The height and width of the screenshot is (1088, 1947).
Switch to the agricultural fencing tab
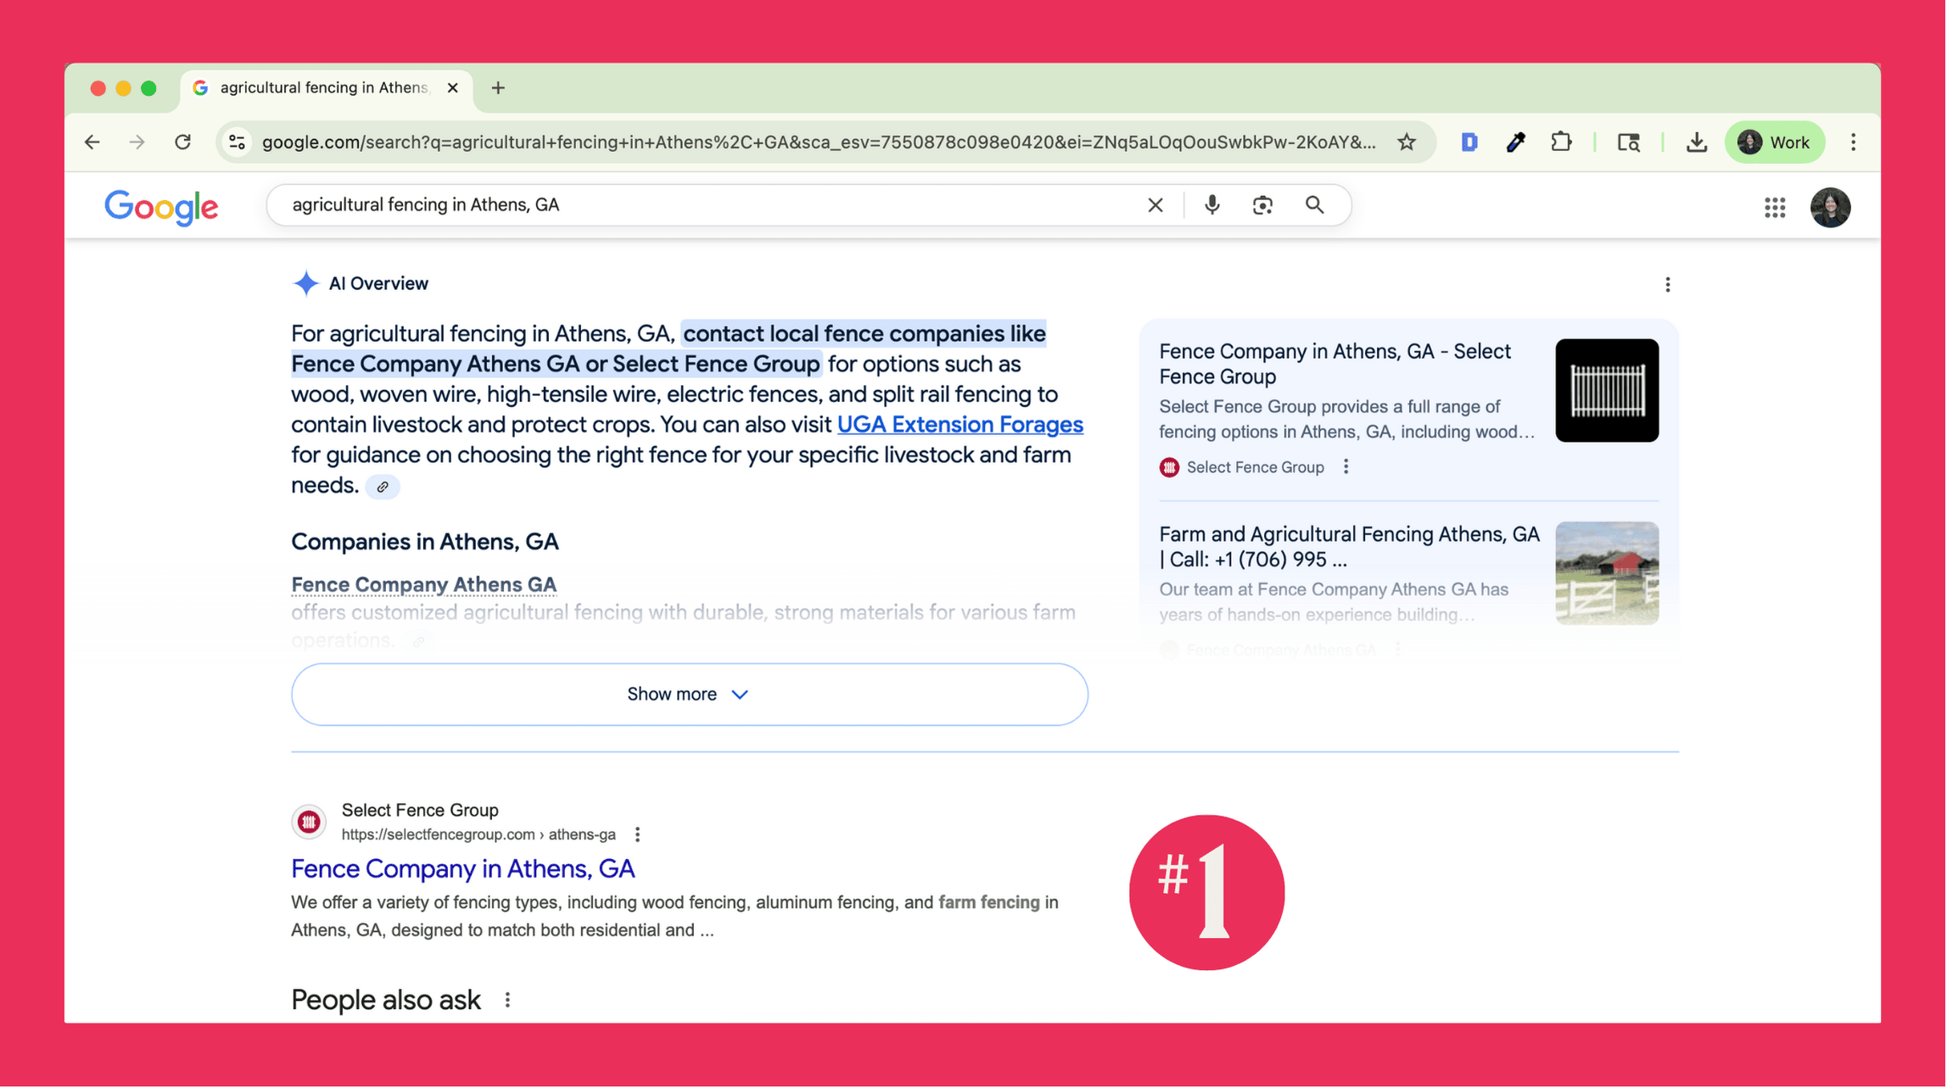click(x=324, y=88)
